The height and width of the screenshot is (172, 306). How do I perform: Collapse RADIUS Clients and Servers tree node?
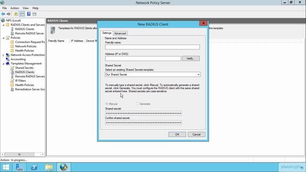pos(3,25)
